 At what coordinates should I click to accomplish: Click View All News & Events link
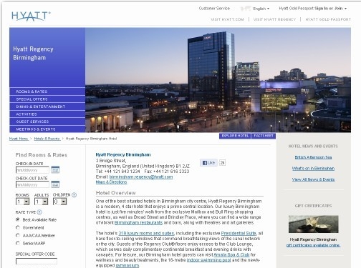pos(313,179)
